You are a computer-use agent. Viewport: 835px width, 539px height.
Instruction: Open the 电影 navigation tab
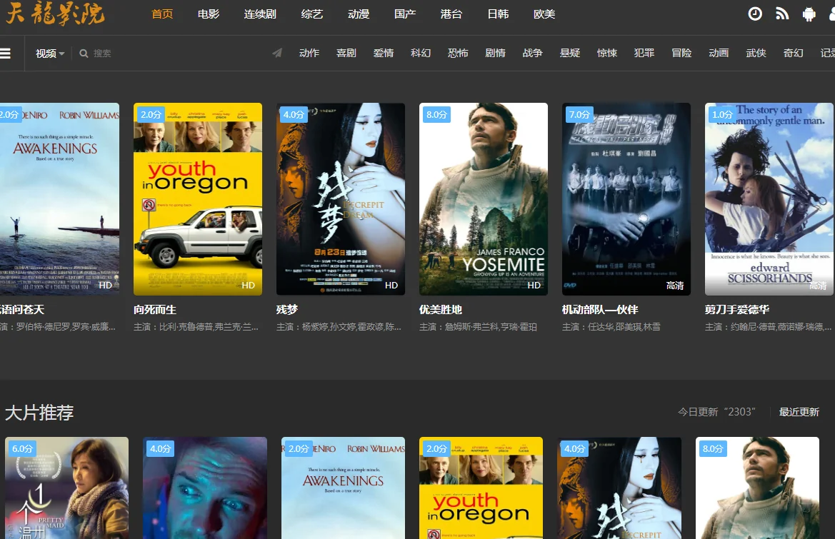tap(209, 14)
